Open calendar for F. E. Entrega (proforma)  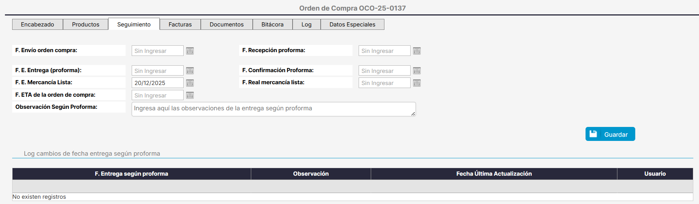point(190,71)
